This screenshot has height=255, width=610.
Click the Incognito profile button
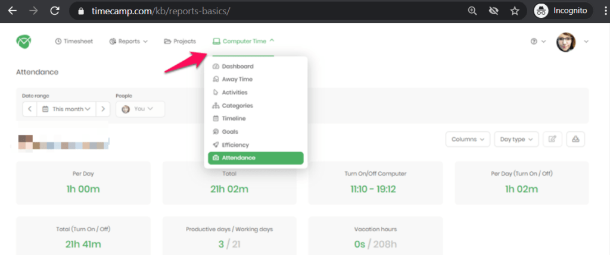563,11
